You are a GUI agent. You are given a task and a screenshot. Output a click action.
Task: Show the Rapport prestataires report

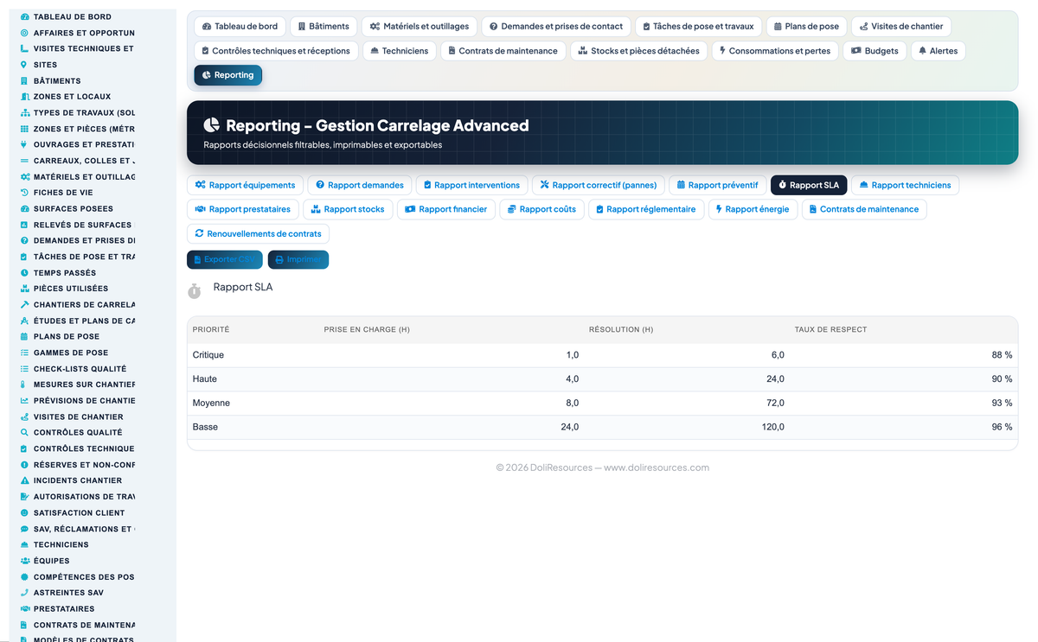(243, 209)
